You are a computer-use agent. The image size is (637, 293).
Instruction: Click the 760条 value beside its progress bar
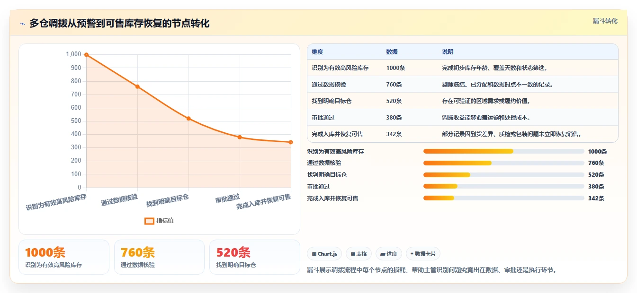coord(596,163)
